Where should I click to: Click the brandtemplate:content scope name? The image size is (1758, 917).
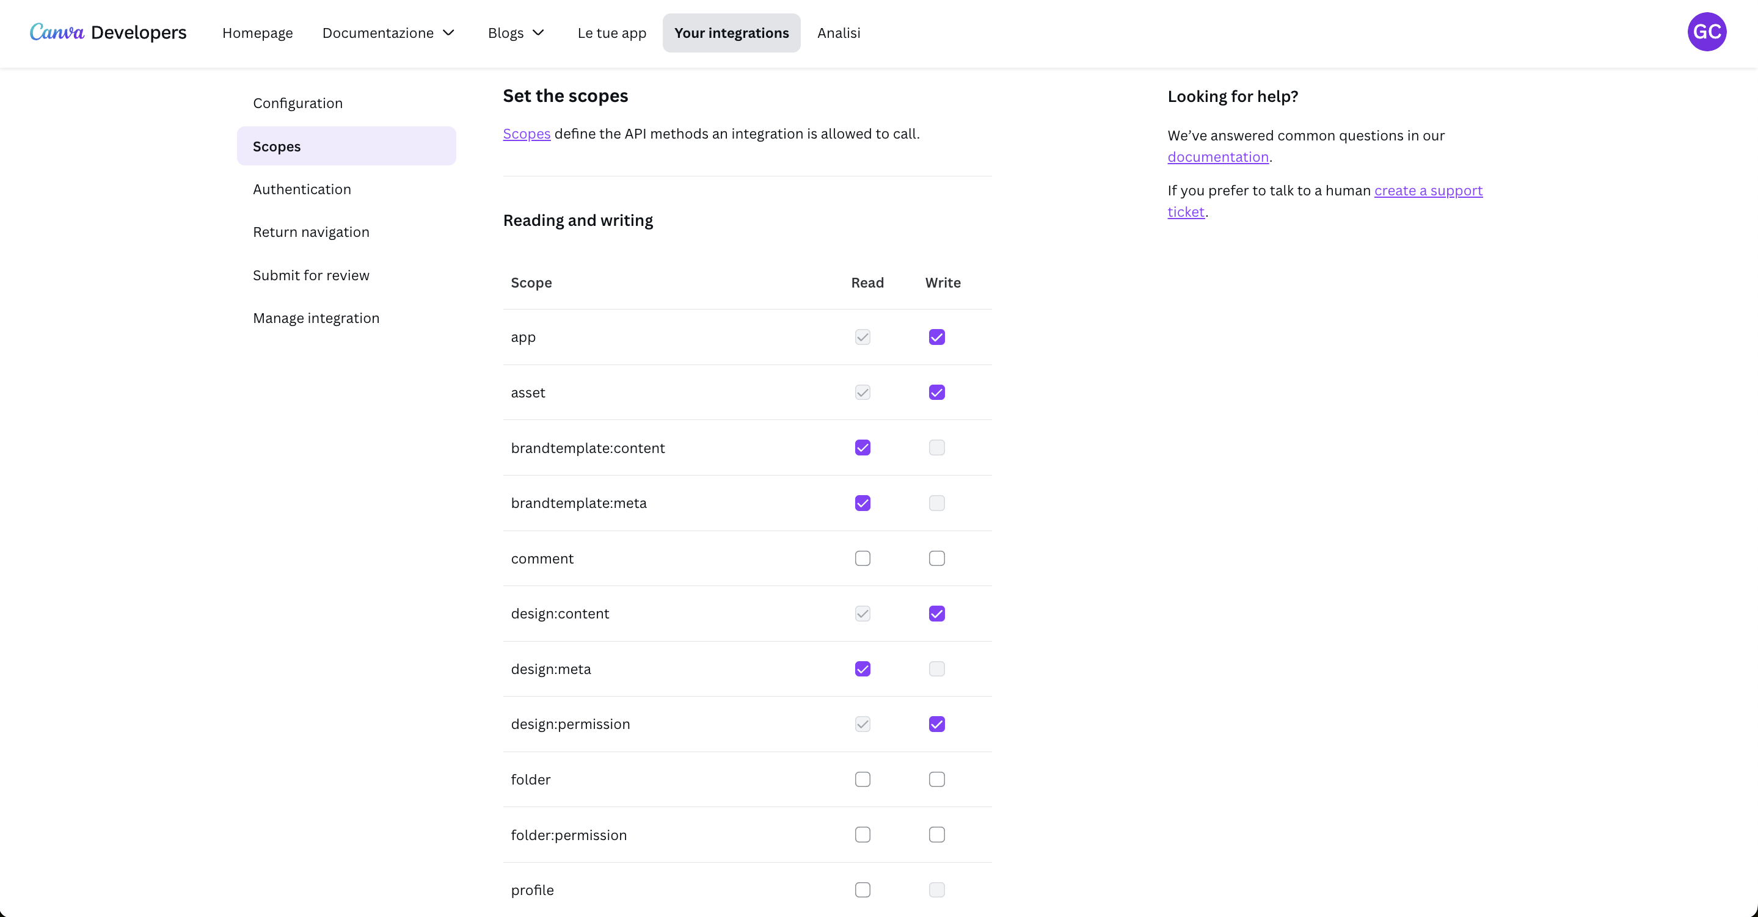588,448
